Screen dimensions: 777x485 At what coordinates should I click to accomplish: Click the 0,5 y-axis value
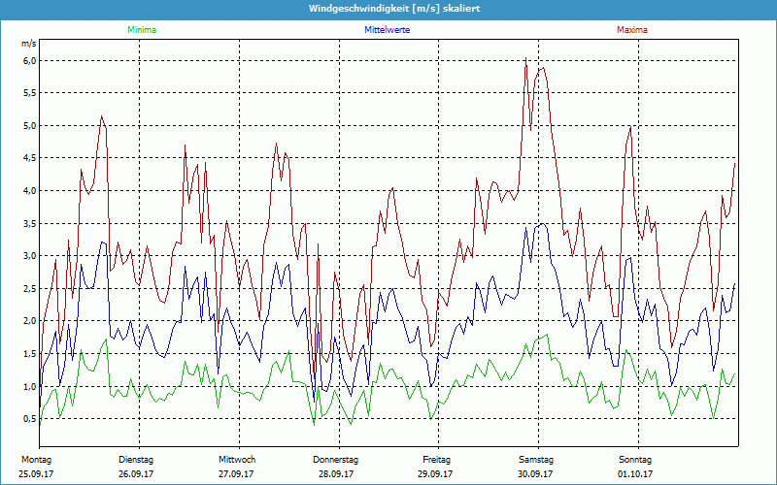[30, 419]
